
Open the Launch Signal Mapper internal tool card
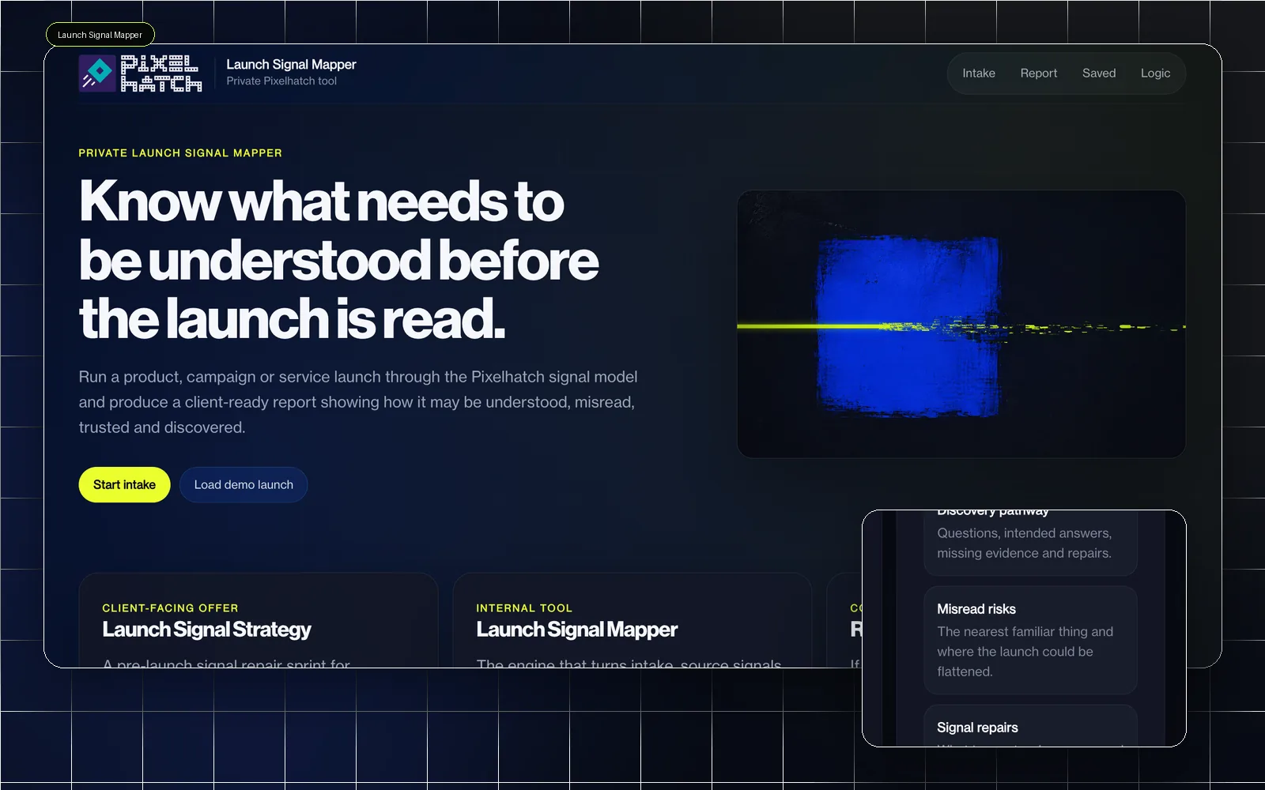point(632,620)
